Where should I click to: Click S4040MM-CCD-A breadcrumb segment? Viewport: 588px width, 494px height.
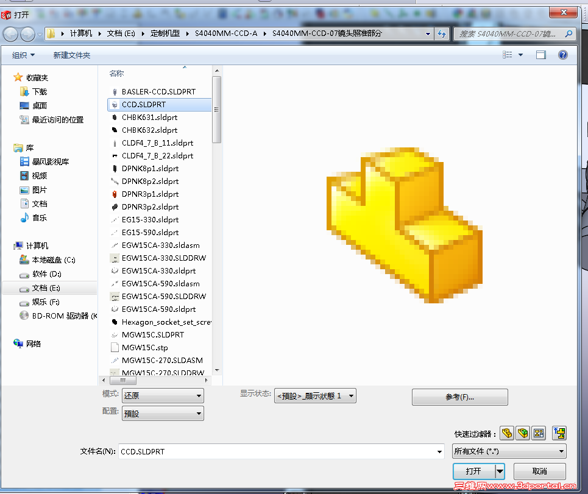(x=226, y=34)
